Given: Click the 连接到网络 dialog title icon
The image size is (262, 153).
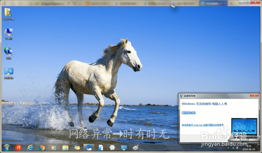Looking at the screenshot, I should 181,96.
